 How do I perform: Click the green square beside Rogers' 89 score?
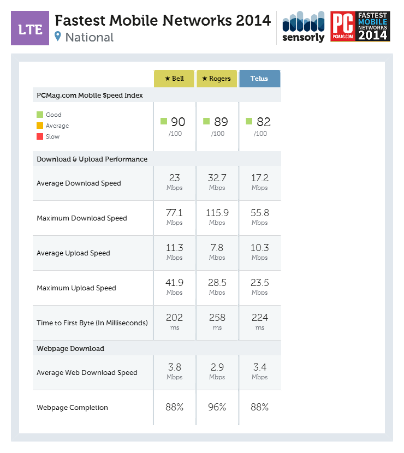206,121
